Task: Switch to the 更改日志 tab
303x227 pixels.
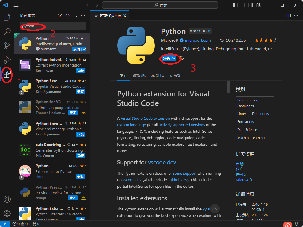Action: pyautogui.click(x=158, y=75)
